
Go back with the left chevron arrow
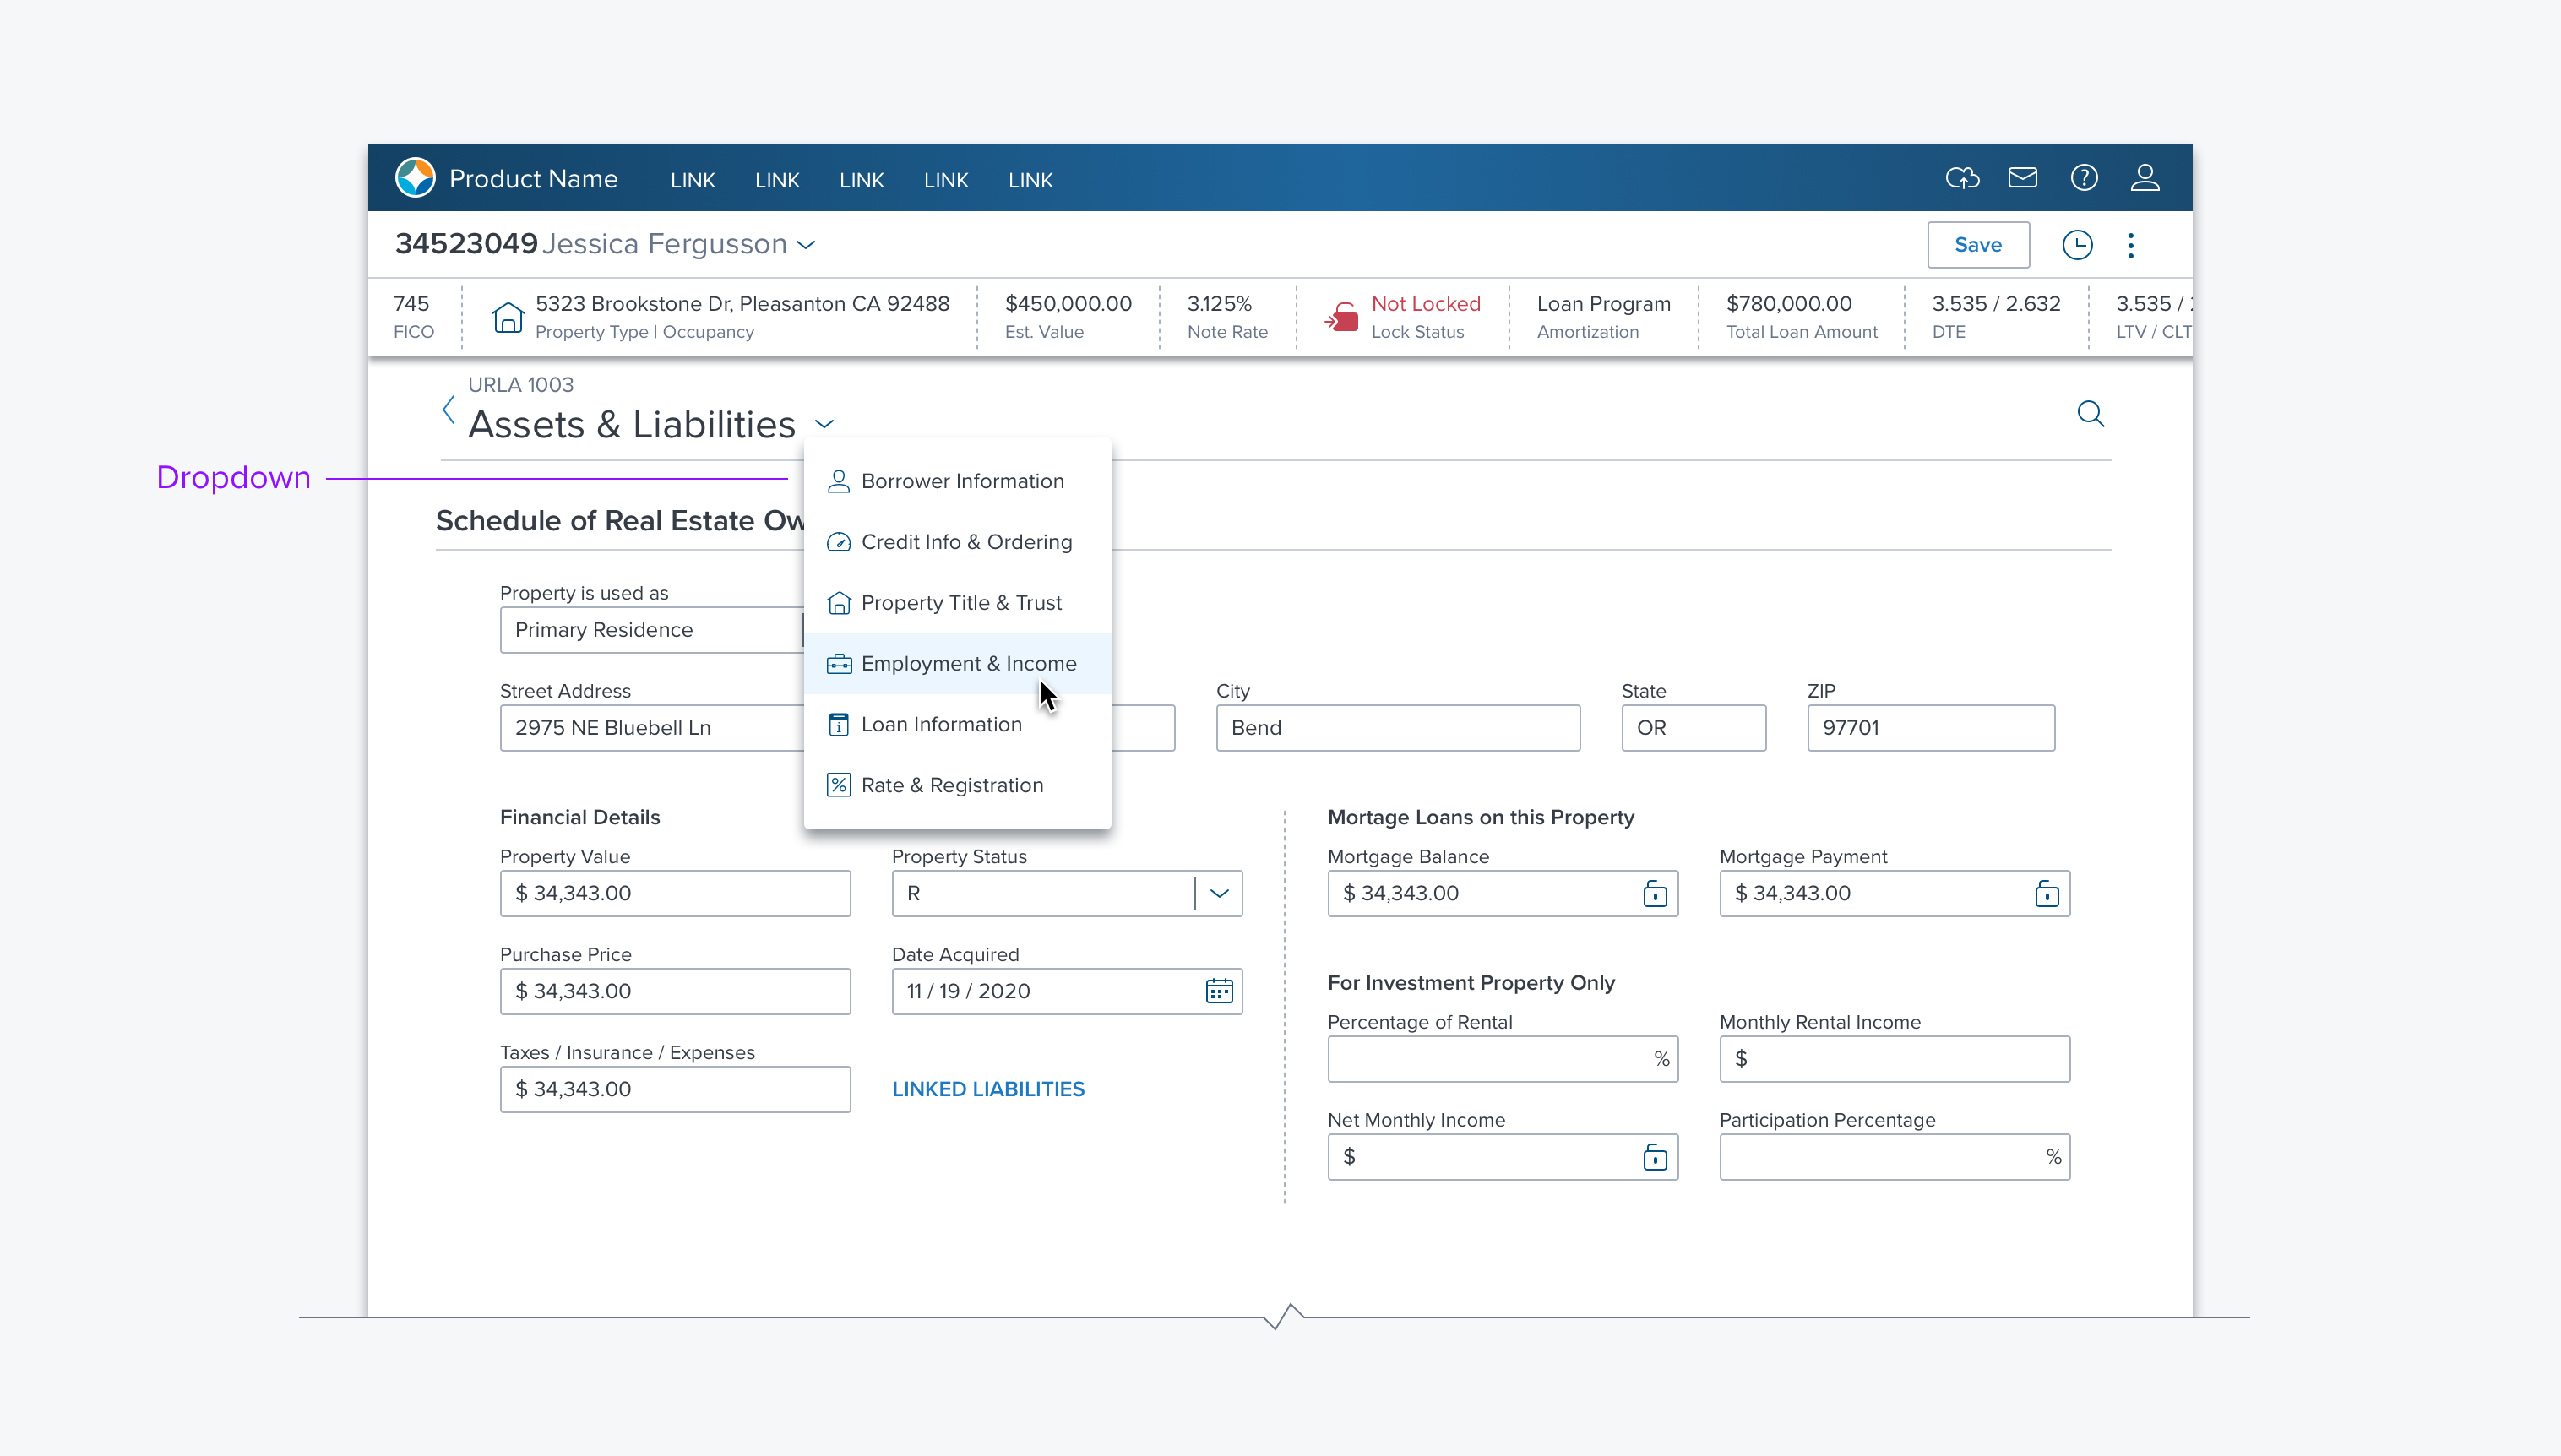point(449,409)
